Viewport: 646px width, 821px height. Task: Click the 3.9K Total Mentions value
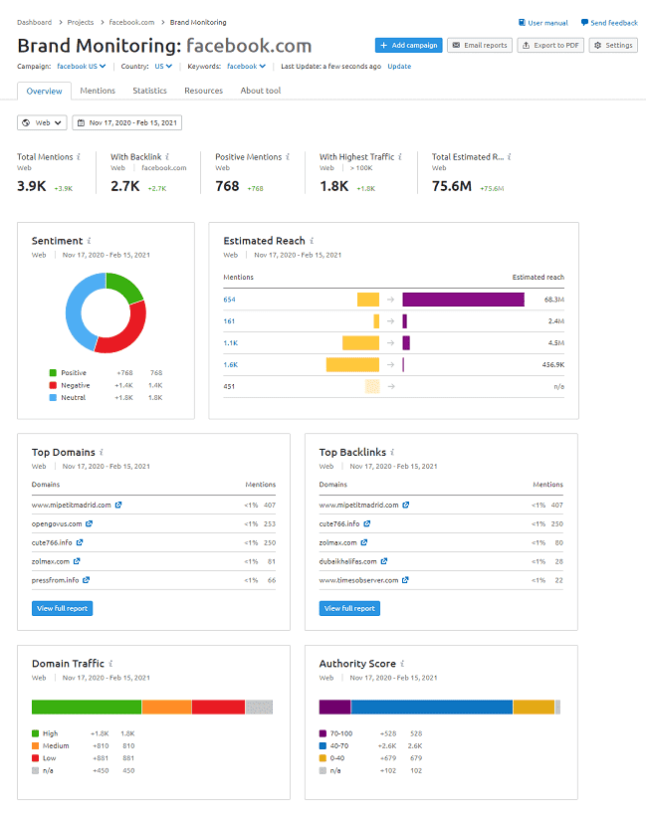(32, 186)
